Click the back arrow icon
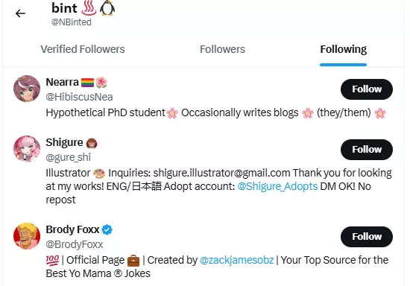Viewport: 410px width, 286px height. [20, 13]
